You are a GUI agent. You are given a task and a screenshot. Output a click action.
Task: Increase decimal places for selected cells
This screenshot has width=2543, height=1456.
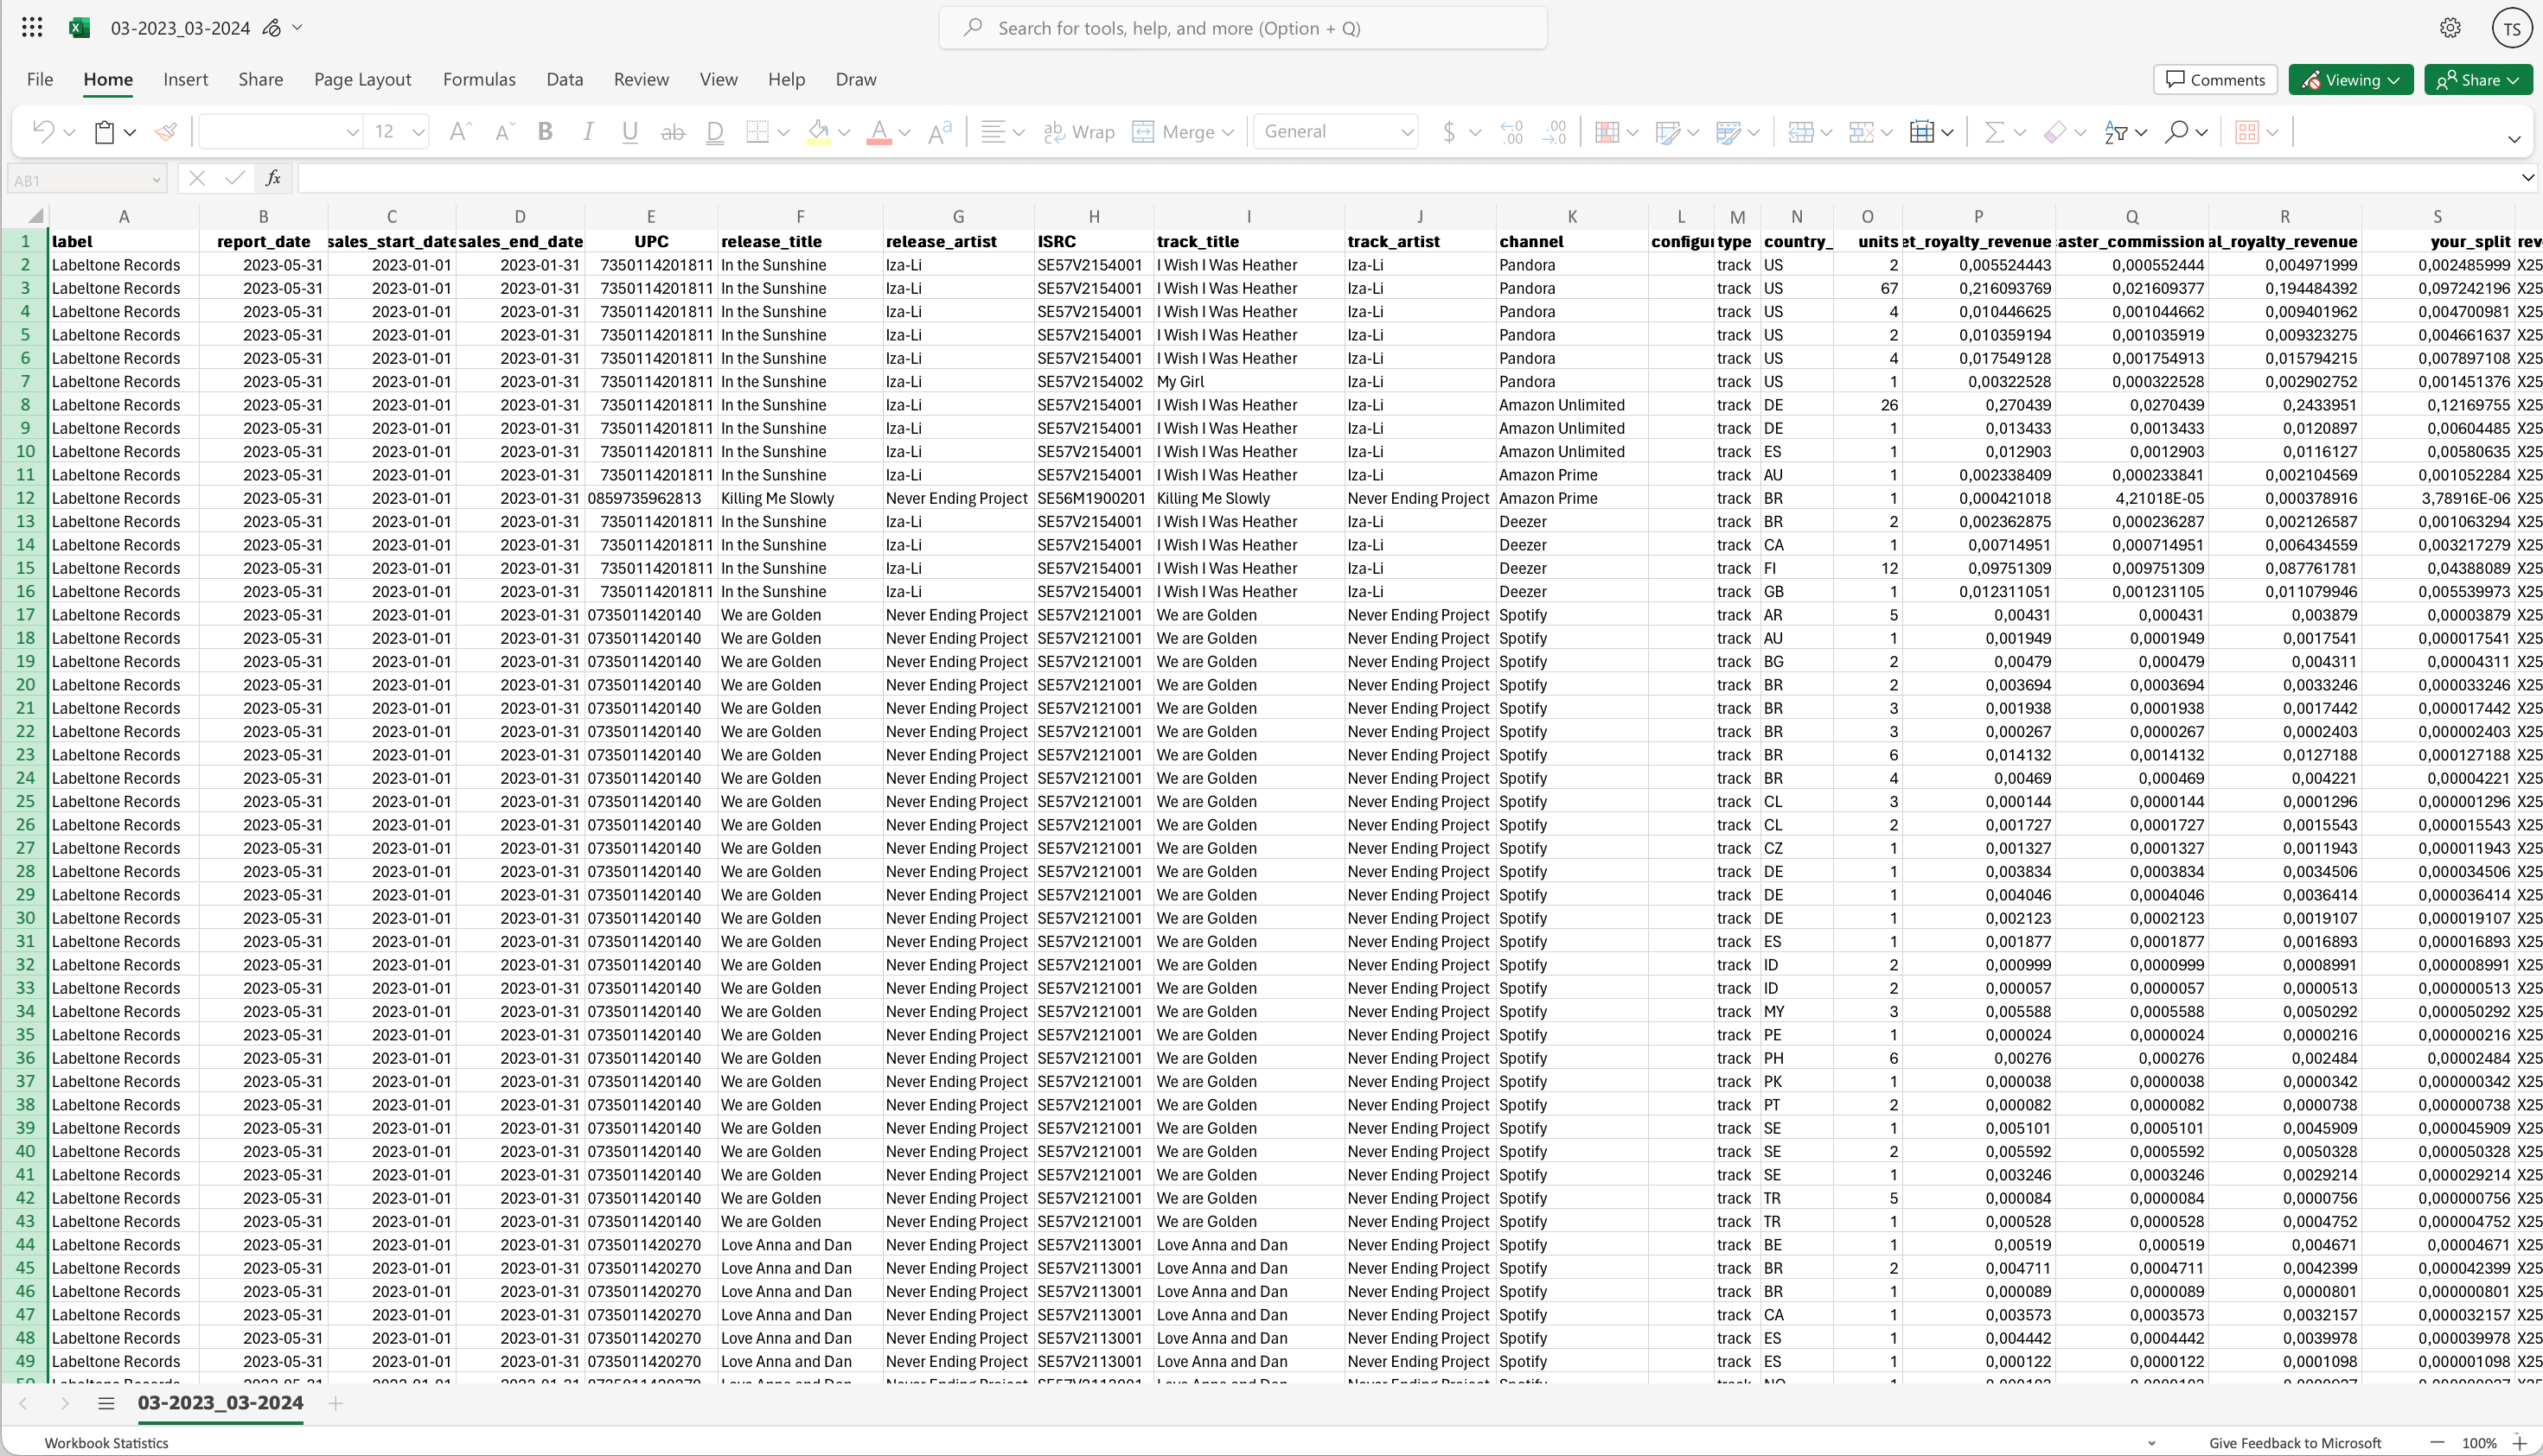coord(1511,131)
